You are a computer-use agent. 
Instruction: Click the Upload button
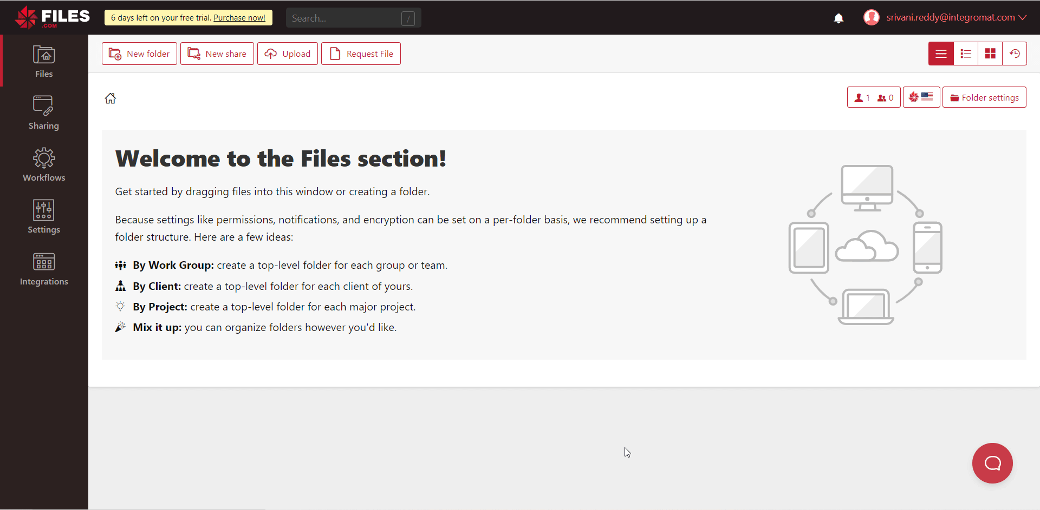288,54
